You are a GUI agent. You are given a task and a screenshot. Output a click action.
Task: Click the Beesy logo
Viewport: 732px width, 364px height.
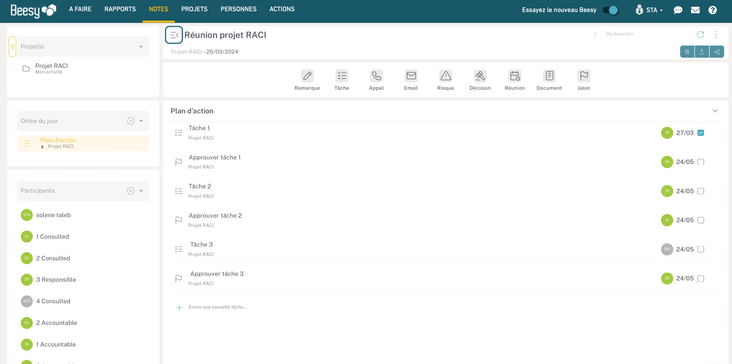[x=33, y=11]
